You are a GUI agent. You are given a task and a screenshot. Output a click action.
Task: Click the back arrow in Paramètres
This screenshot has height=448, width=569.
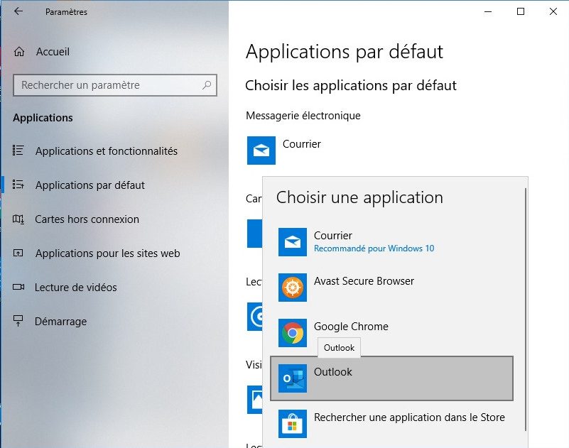(18, 11)
